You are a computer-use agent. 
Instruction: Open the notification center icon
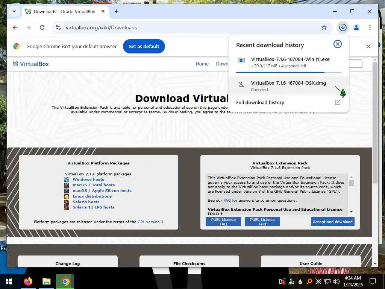(x=373, y=281)
